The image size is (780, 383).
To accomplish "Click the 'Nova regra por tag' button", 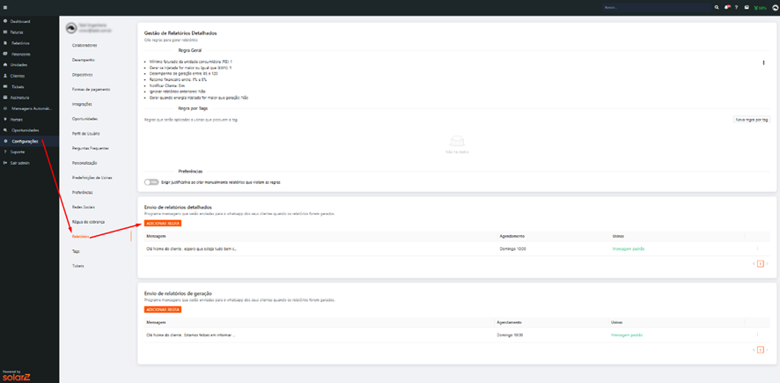I will pos(752,119).
